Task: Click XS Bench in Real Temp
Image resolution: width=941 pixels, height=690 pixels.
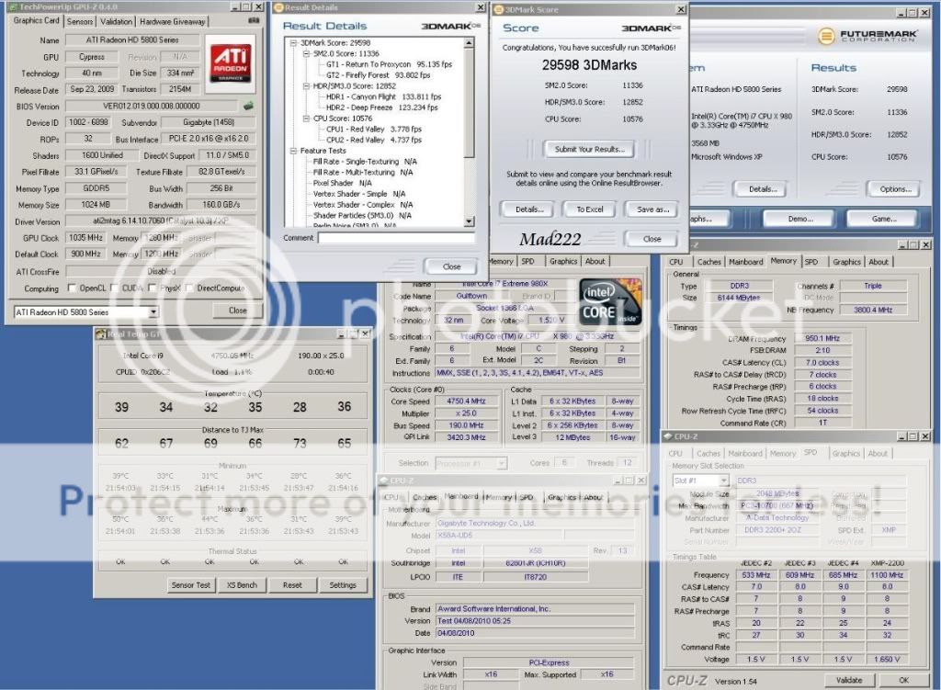Action: click(x=242, y=585)
